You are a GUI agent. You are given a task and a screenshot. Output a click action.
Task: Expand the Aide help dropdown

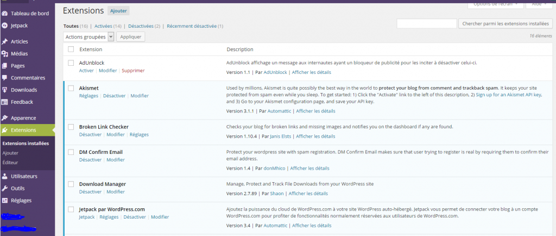pyautogui.click(x=539, y=4)
